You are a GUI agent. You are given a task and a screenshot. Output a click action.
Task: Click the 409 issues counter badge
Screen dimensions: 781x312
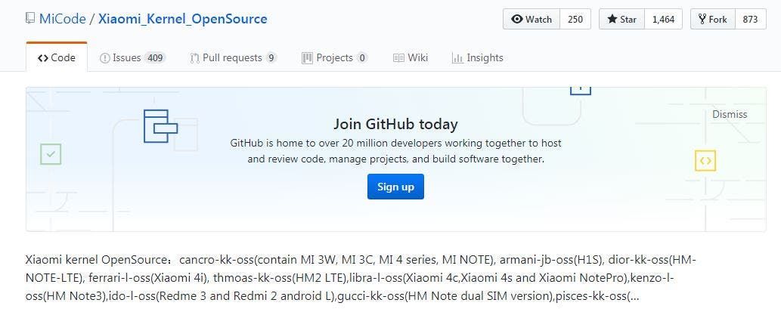156,57
